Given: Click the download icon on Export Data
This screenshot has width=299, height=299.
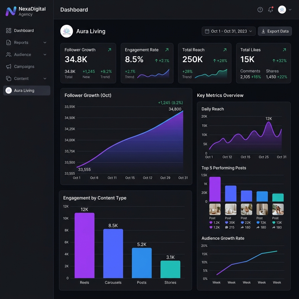Looking at the screenshot, I should [x=263, y=31].
